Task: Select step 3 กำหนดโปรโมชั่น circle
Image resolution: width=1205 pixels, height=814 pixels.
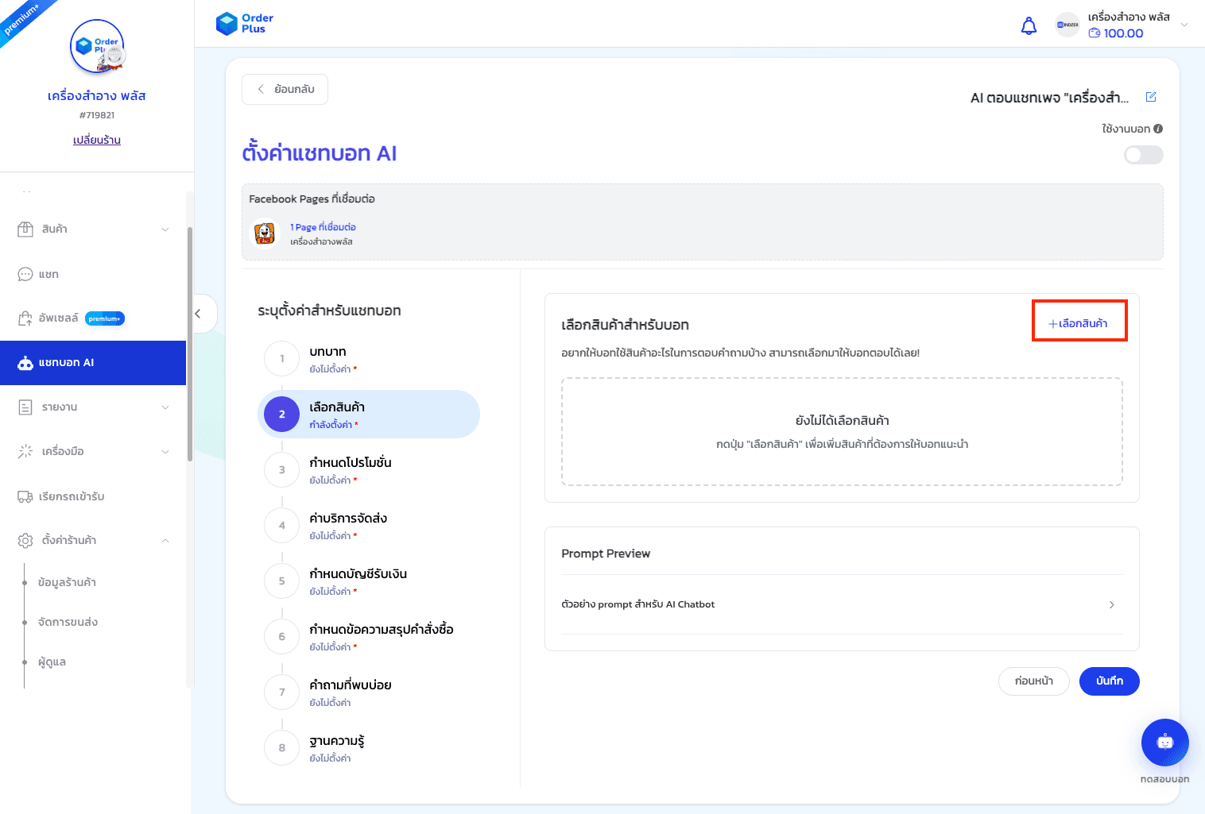Action: tap(281, 469)
